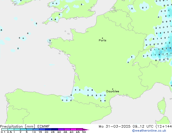Click the 25–30 mm dark blue swatch
This screenshot has height=133, width=172.
click(55, 129)
